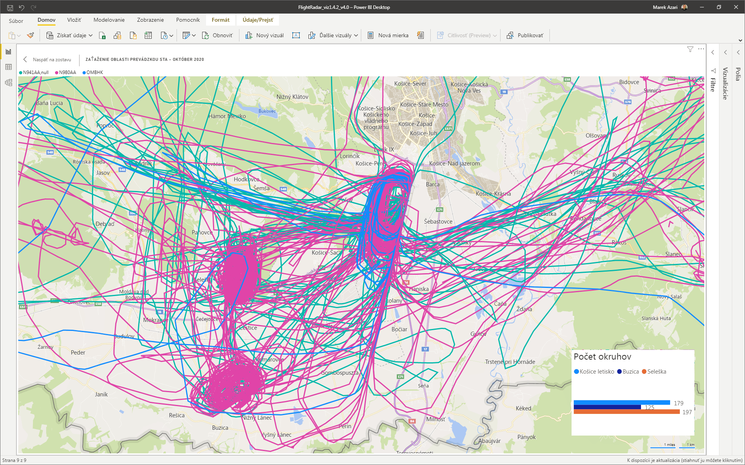The height and width of the screenshot is (465, 745).
Task: Click the filter funnel icon on the visual
Action: [690, 49]
